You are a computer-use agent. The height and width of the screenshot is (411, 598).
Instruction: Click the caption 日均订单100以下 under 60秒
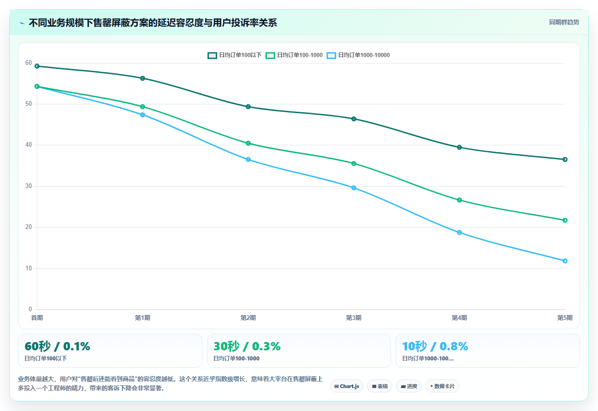point(46,359)
